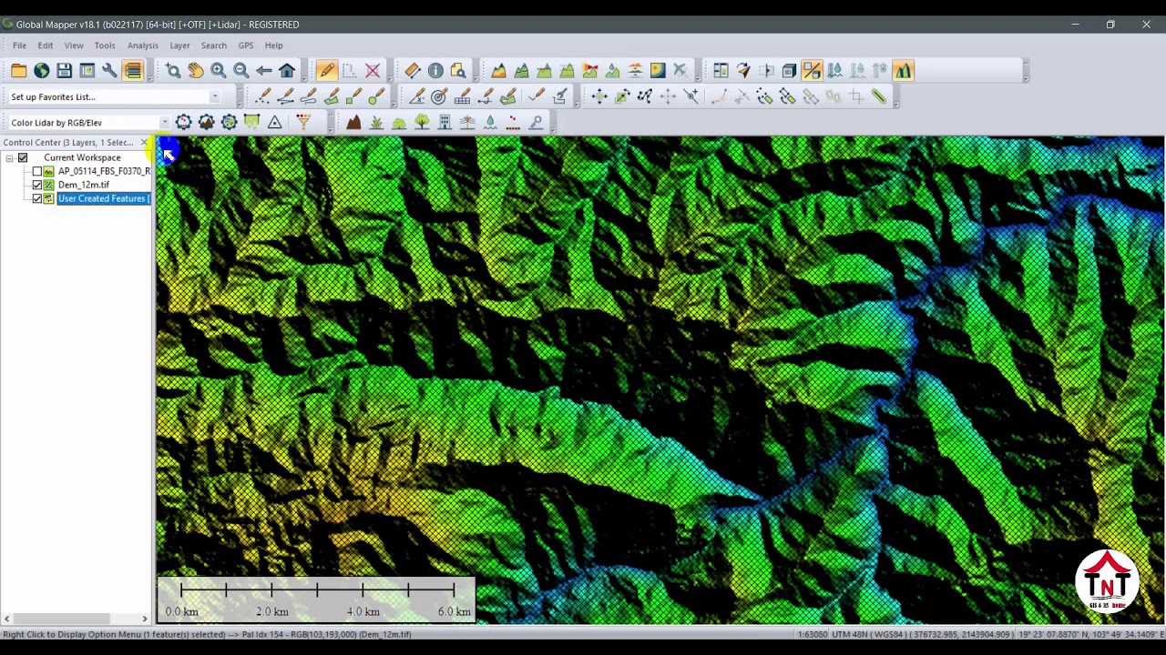
Task: Open the data files folder icon
Action: pos(18,71)
